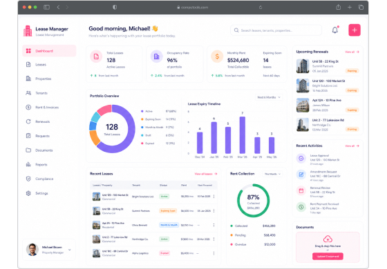Screen dimensions: 387x269
Task: Open the Unit 5B - 22 King St renewal thumbnail
Action: (303, 66)
